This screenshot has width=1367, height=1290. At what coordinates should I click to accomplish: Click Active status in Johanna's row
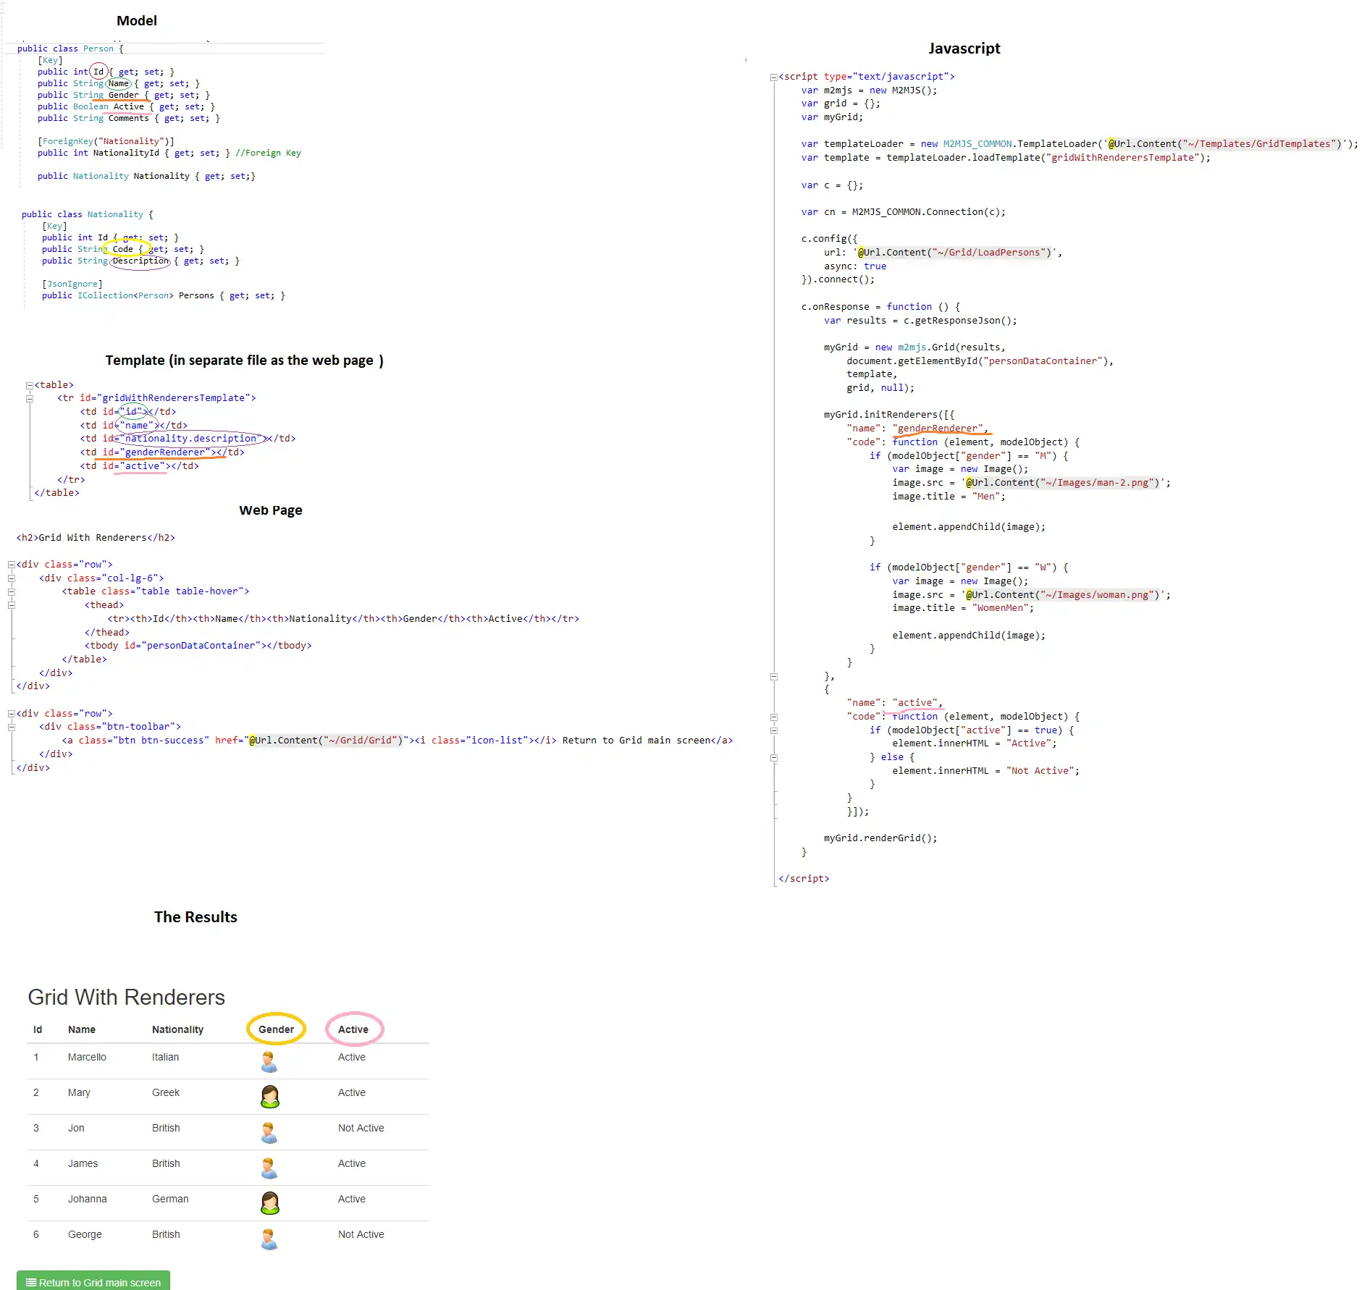click(x=352, y=1199)
